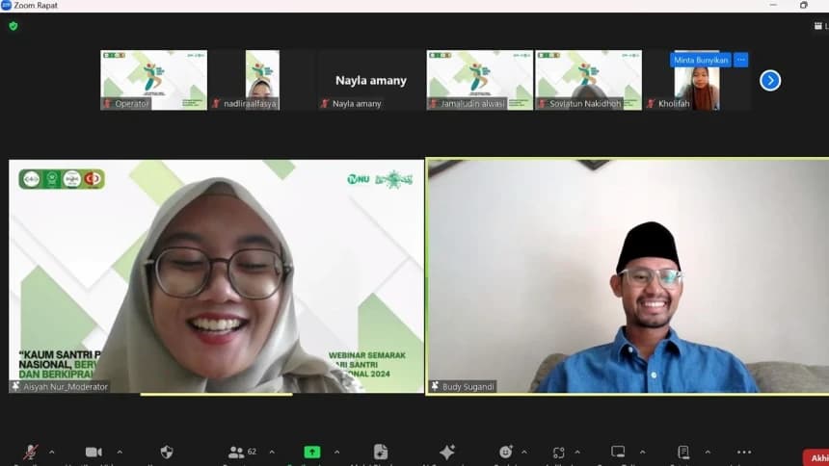Click the muted mic icon on Operator tile
829x466 pixels.
click(107, 104)
